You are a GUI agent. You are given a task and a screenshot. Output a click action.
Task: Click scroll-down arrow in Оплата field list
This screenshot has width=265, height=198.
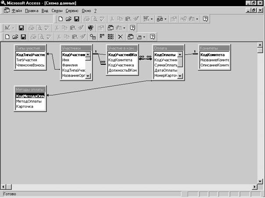coord(180,76)
